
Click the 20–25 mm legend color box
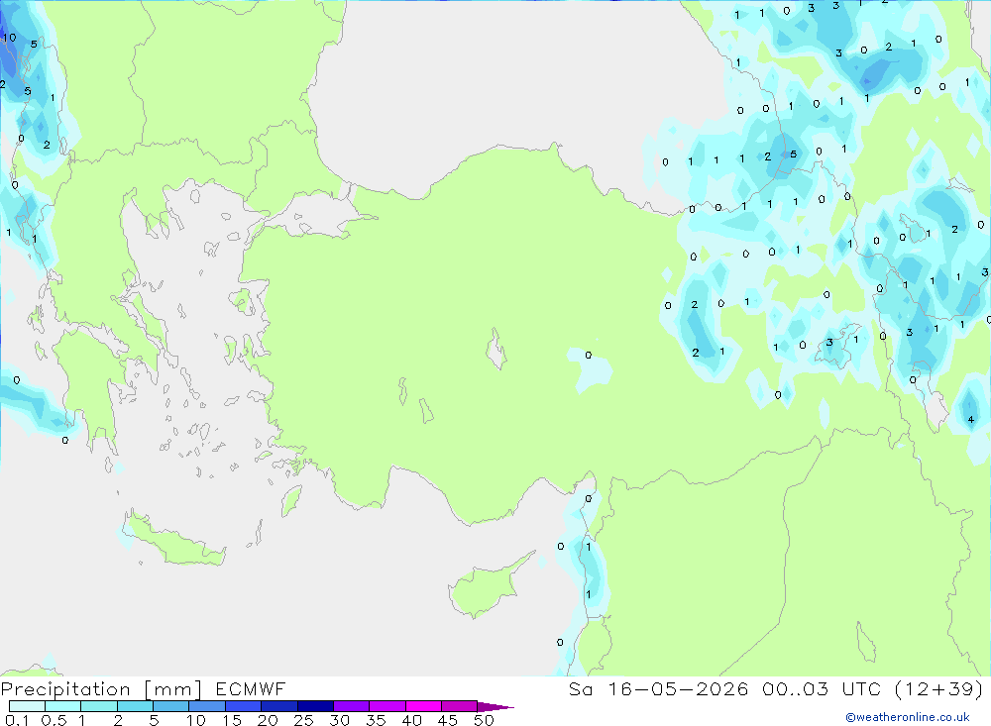pyautogui.click(x=279, y=706)
